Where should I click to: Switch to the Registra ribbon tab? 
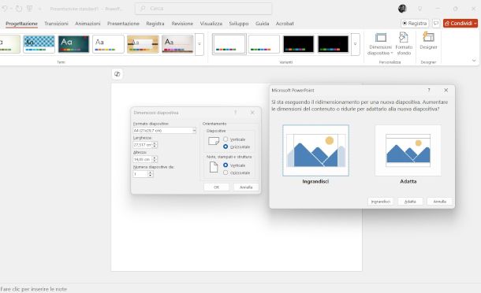point(155,24)
